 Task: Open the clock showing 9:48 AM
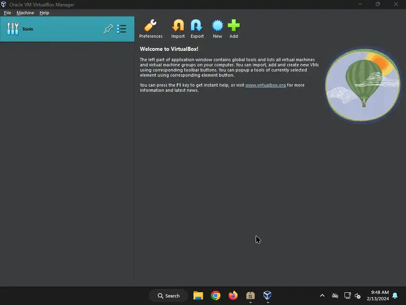[x=378, y=295]
